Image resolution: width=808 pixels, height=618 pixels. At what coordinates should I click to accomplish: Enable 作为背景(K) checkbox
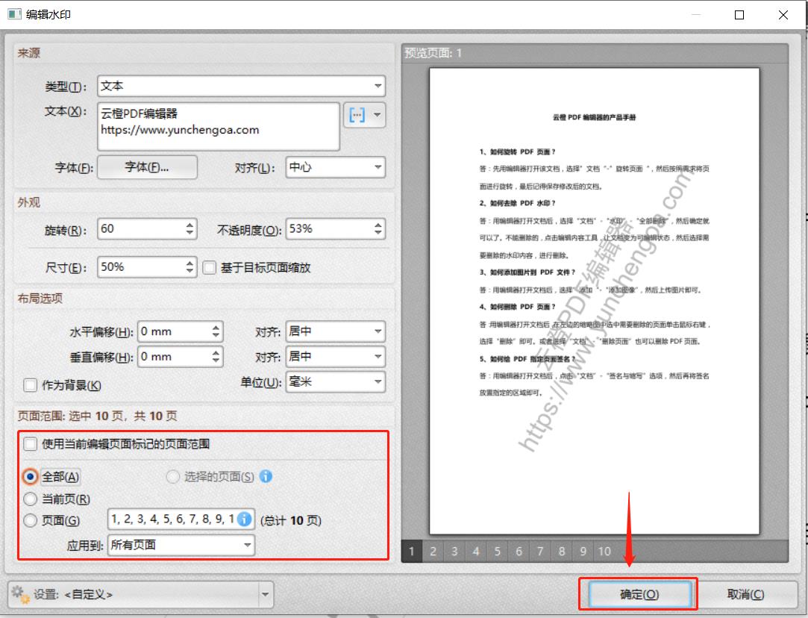pyautogui.click(x=31, y=385)
